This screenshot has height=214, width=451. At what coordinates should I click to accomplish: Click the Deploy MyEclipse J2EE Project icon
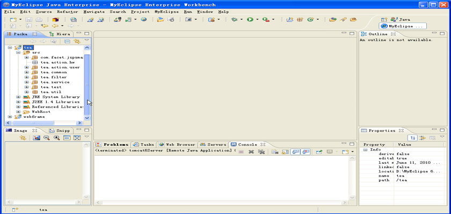click(118, 19)
